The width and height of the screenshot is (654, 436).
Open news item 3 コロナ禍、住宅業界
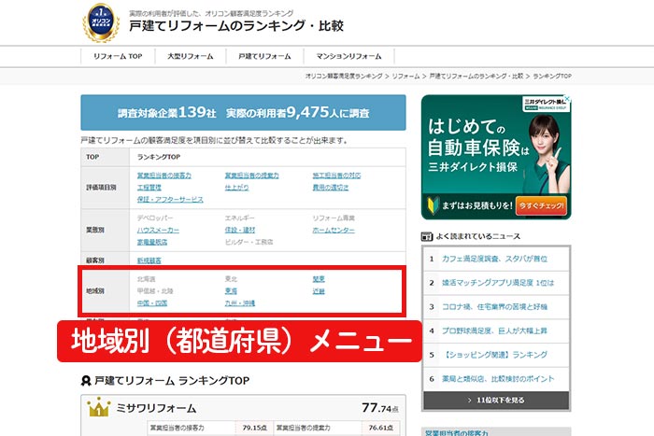[494, 307]
